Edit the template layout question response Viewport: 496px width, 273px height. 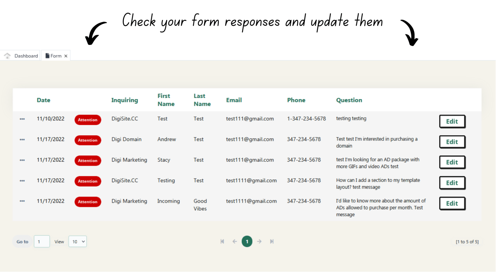click(x=452, y=183)
